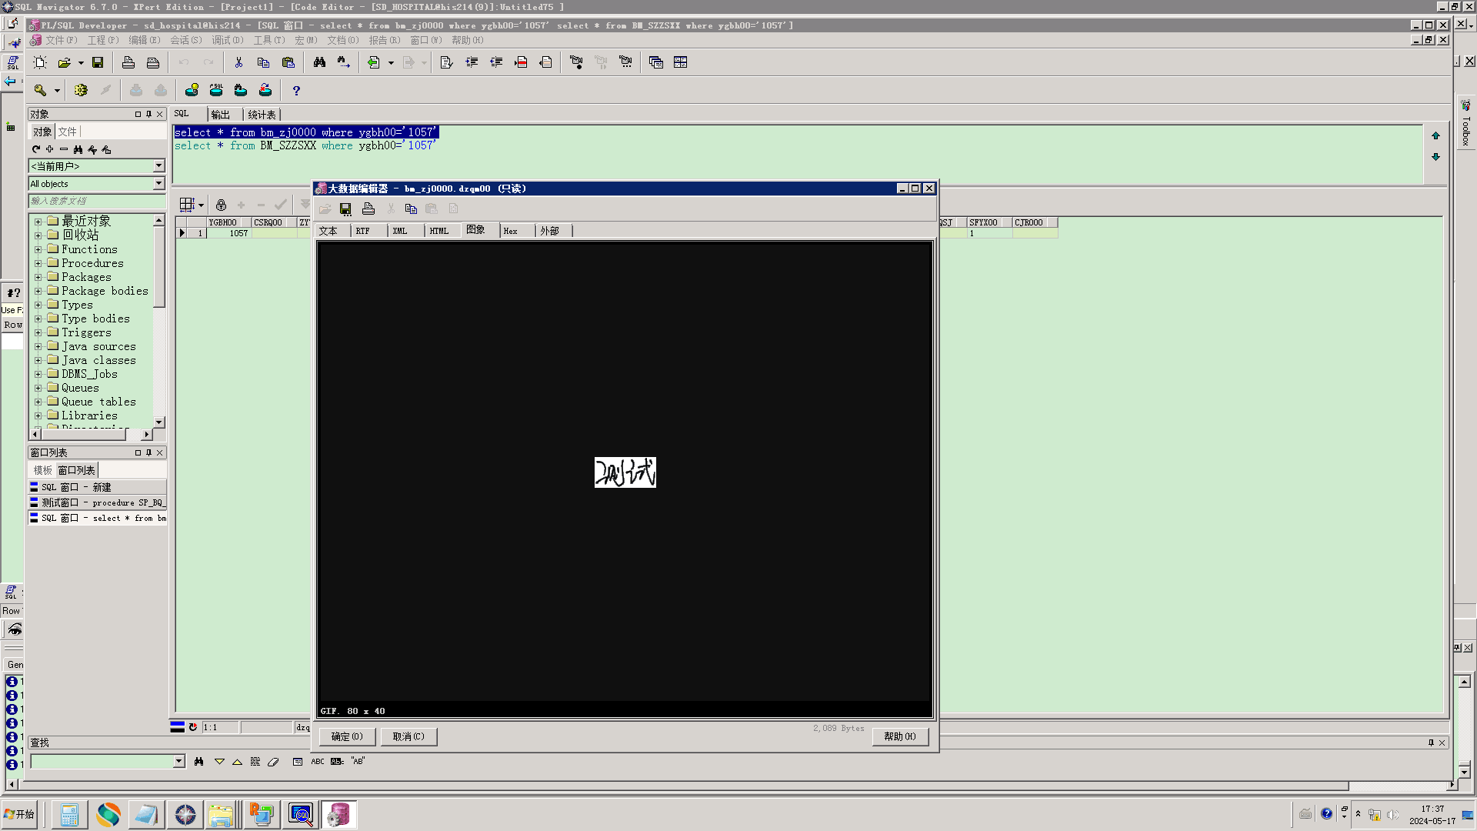The image size is (1477, 831).
Task: Click the Print icon in large data editor
Action: [368, 209]
